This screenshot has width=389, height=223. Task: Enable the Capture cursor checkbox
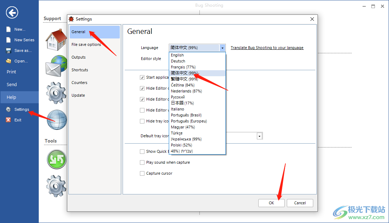coord(142,173)
